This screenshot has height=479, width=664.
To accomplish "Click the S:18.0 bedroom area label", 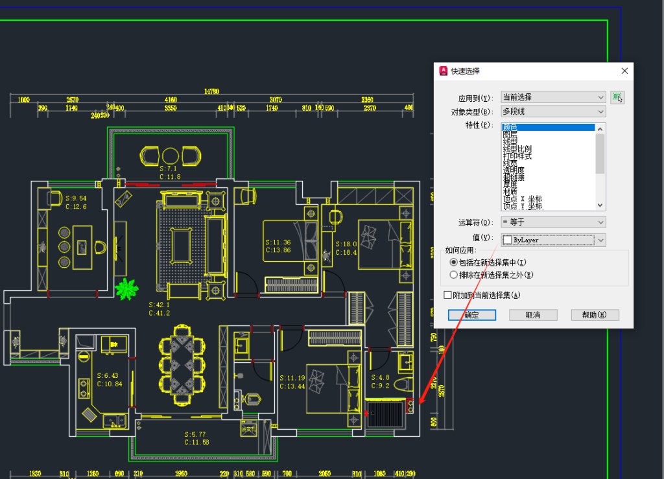I will [x=346, y=244].
